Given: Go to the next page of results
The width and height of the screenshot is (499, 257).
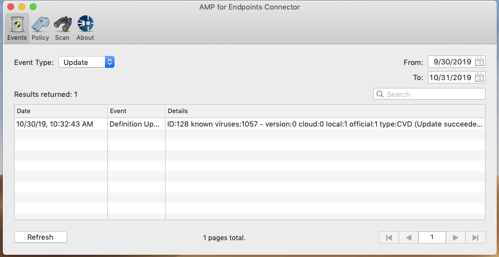Looking at the screenshot, I should 455,237.
